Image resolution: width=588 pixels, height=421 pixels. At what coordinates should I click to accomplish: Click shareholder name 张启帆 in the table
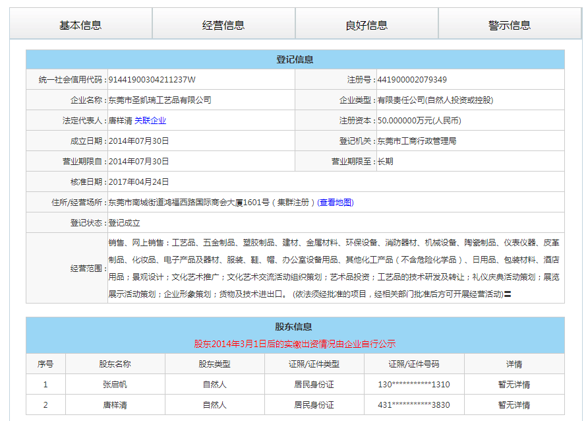(115, 384)
